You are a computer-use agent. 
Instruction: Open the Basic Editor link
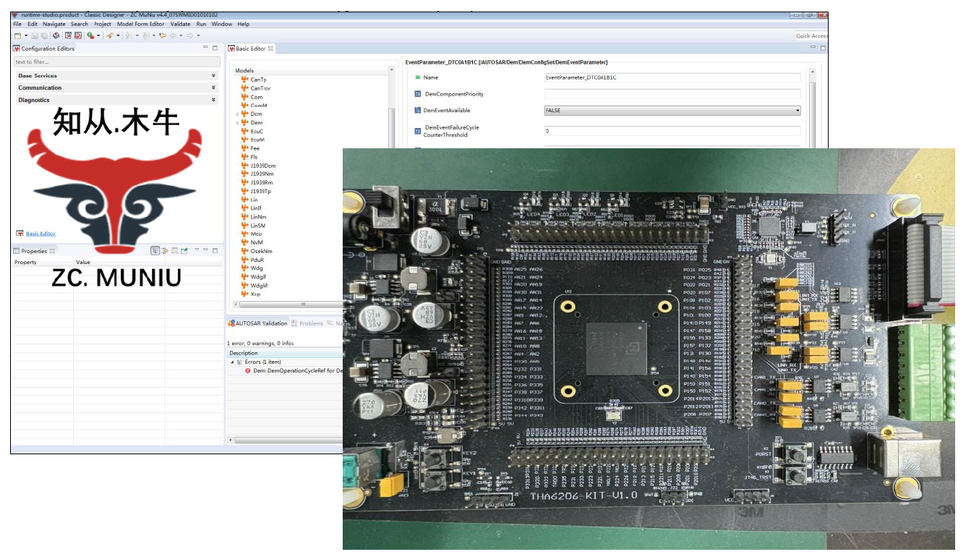pos(40,234)
